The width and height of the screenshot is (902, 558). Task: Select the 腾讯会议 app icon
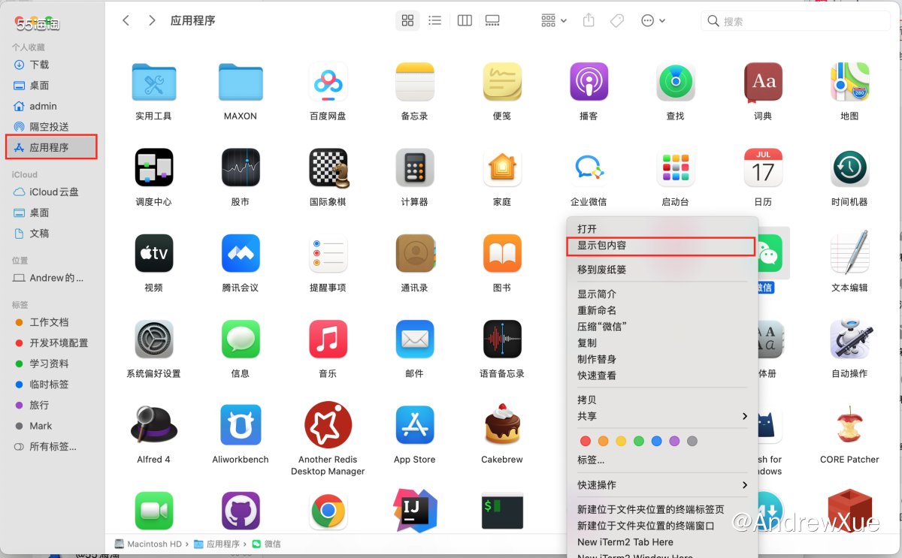(241, 253)
